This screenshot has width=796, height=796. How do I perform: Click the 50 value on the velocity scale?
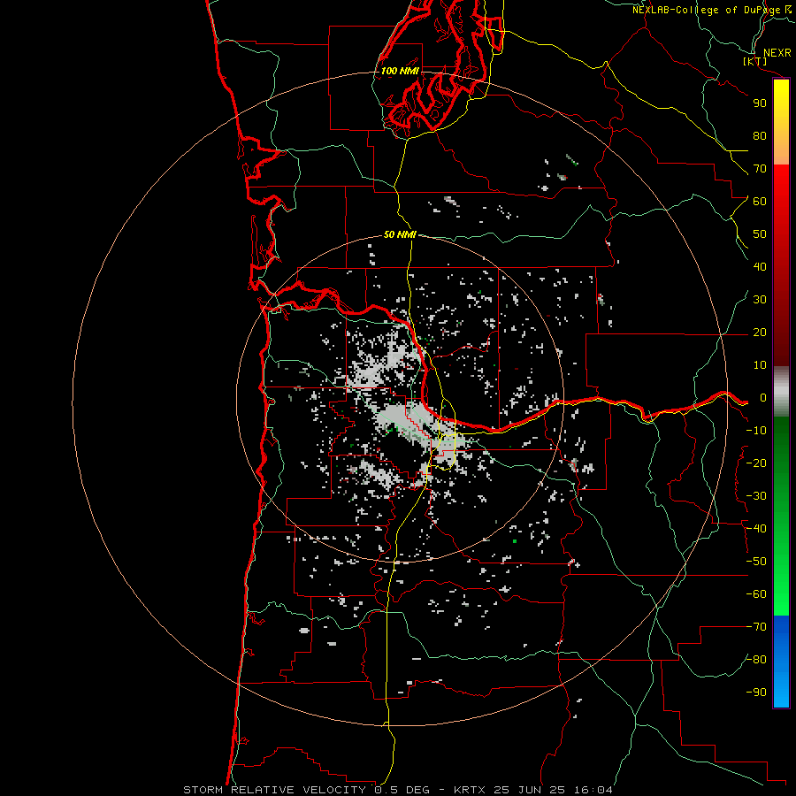[x=760, y=234]
